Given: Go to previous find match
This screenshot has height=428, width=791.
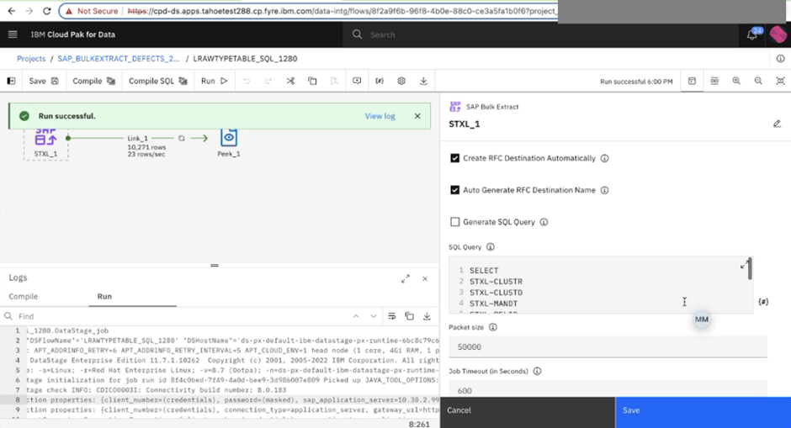Looking at the screenshot, I should (x=356, y=316).
